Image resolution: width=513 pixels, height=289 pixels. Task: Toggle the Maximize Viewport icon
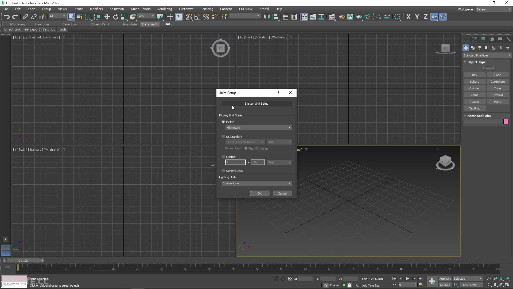click(x=507, y=285)
